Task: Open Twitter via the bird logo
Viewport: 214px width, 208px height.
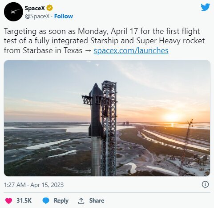Action: tap(205, 7)
